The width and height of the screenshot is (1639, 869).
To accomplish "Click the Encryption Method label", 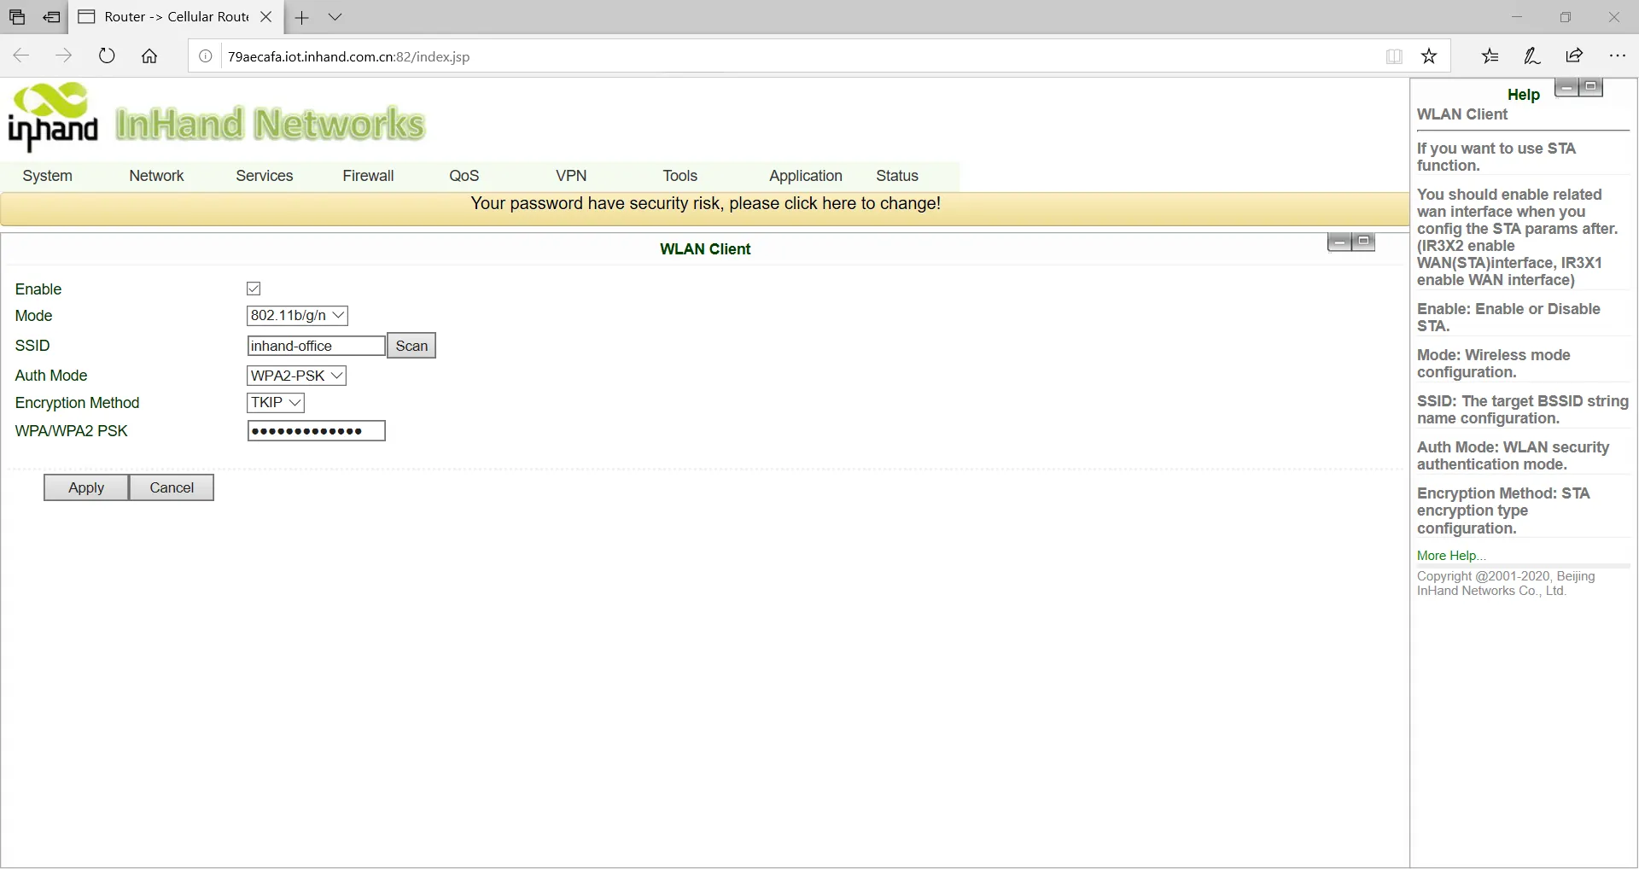I will coord(77,403).
